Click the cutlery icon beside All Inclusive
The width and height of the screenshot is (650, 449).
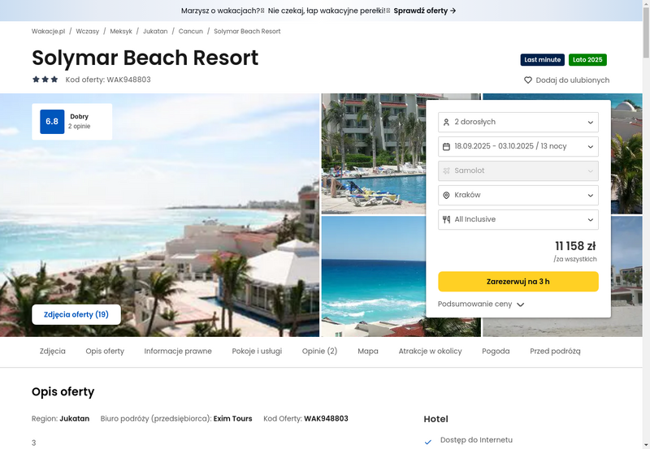(446, 219)
